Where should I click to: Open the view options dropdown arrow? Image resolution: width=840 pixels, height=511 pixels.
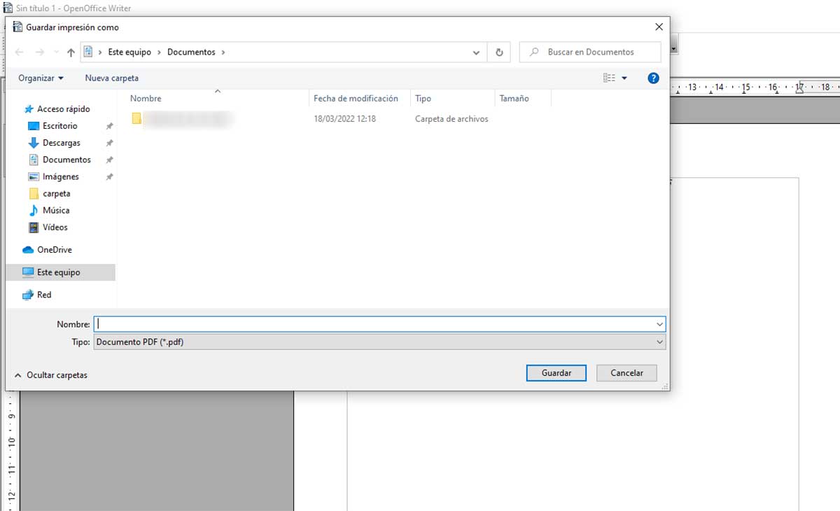pyautogui.click(x=624, y=78)
